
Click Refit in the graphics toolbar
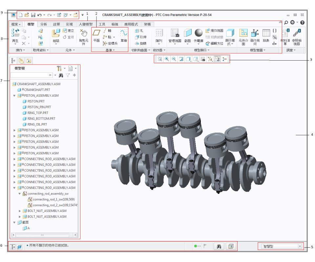pyautogui.click(x=160, y=59)
